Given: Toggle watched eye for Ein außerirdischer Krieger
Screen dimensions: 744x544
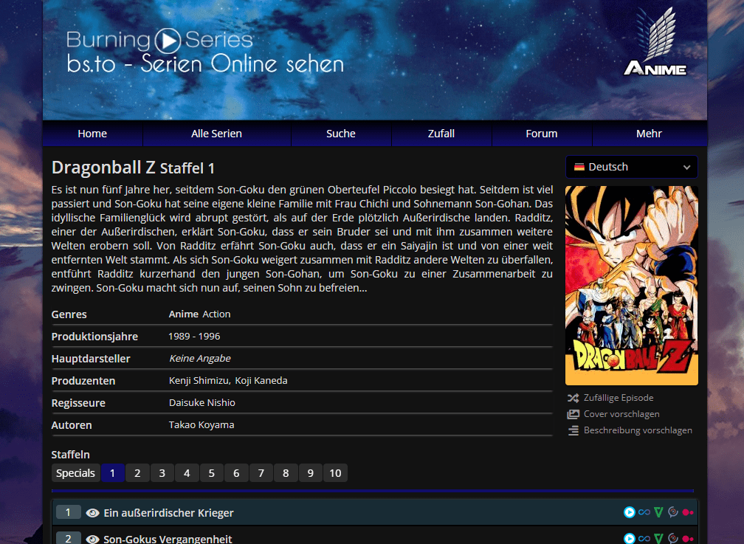Looking at the screenshot, I should click(x=92, y=513).
